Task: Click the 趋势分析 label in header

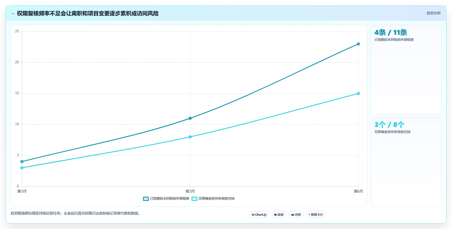Action: (x=433, y=13)
